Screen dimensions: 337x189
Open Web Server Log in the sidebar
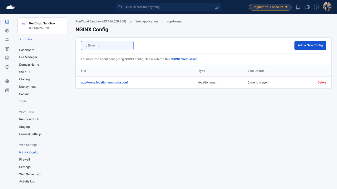click(30, 174)
